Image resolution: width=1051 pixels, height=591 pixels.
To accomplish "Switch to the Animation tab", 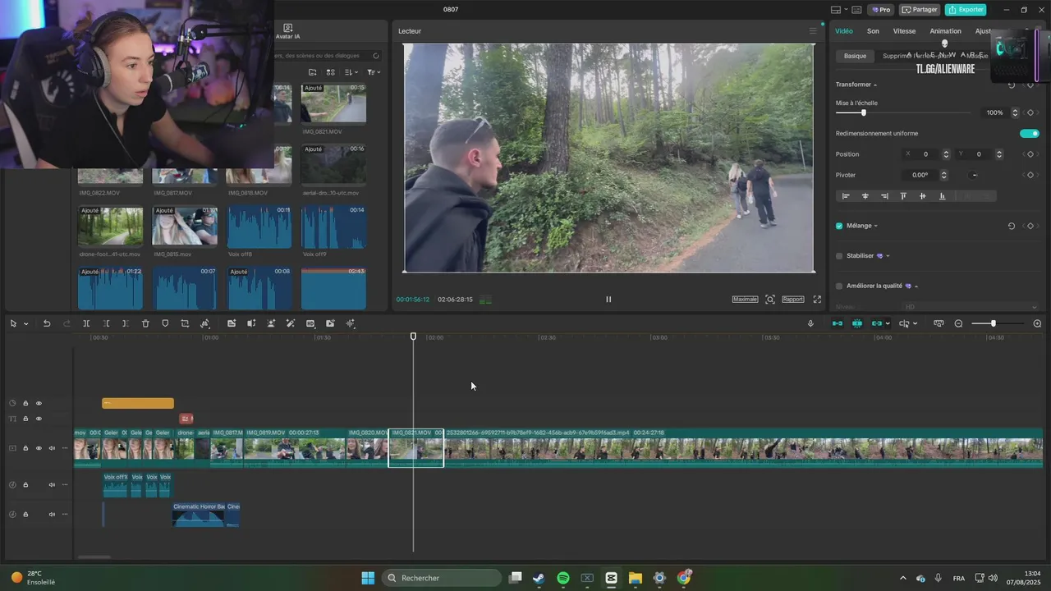I will [945, 31].
